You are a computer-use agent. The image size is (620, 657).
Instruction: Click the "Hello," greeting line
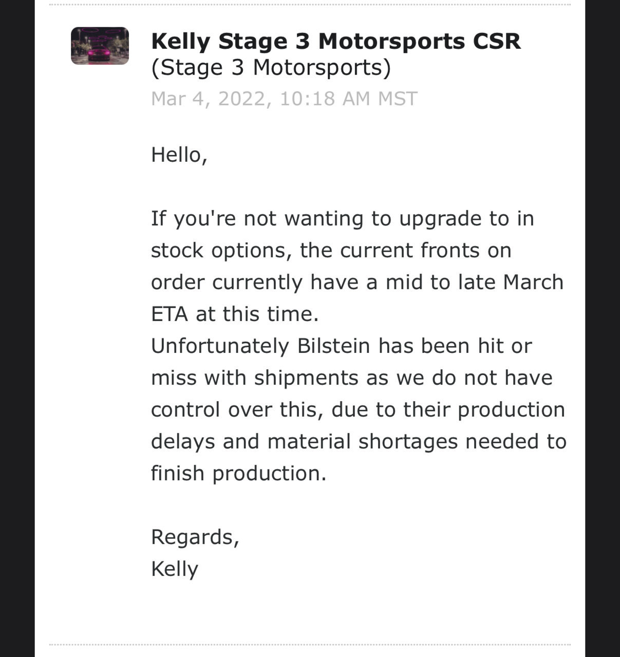(x=179, y=155)
